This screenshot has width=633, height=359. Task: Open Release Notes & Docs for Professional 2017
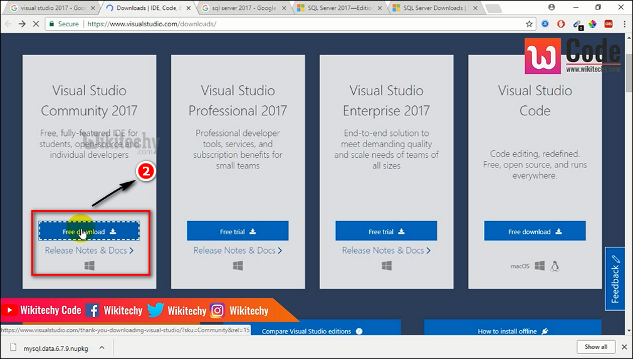click(238, 251)
